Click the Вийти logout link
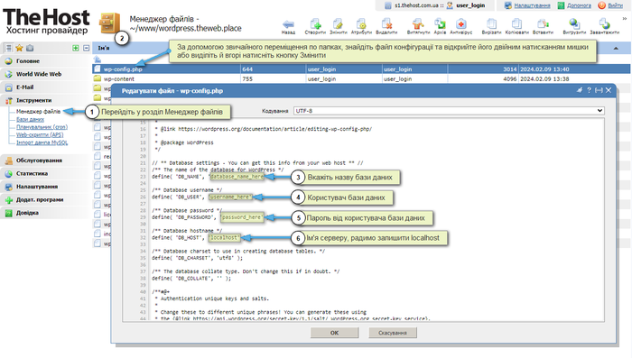This screenshot has height=358, width=632. coord(615,5)
